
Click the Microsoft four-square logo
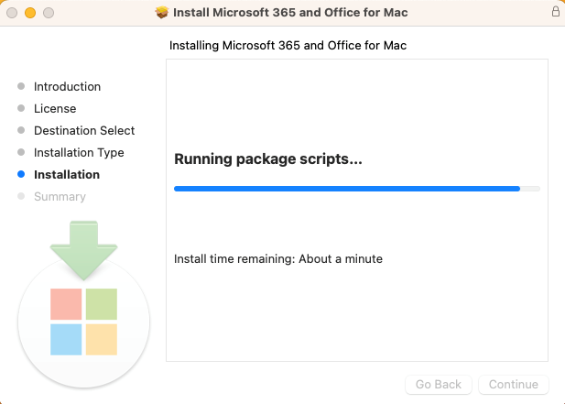(x=83, y=322)
